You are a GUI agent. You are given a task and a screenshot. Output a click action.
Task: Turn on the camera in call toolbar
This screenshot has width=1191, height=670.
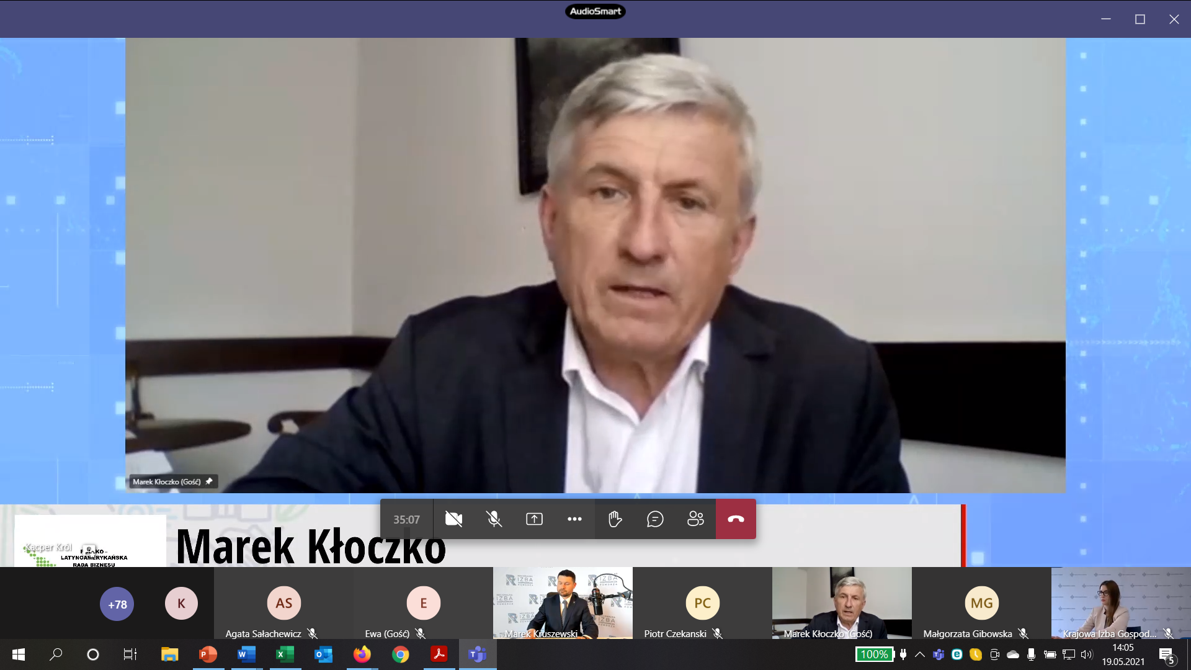tap(453, 519)
